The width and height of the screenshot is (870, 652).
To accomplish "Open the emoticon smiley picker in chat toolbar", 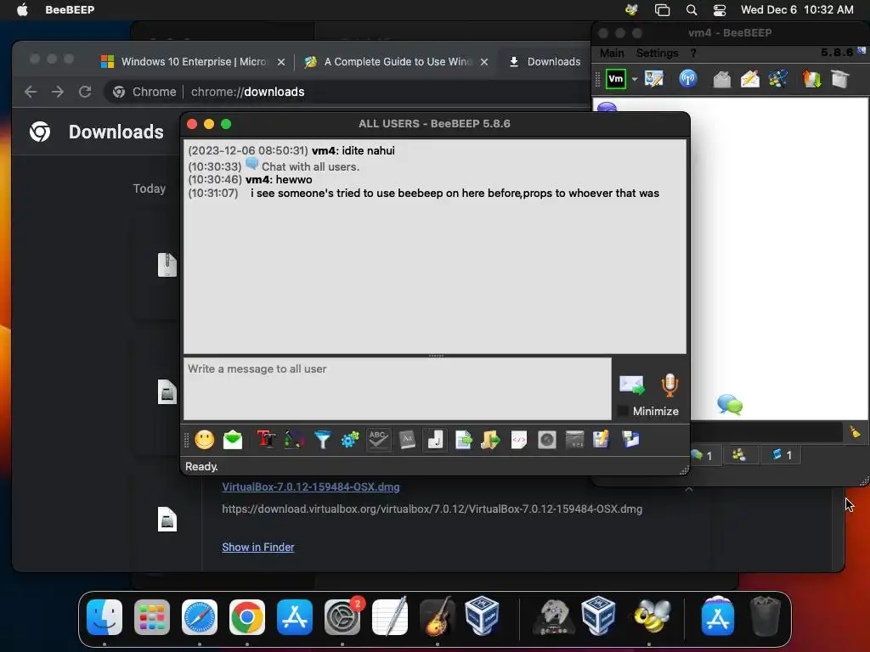I will 204,440.
